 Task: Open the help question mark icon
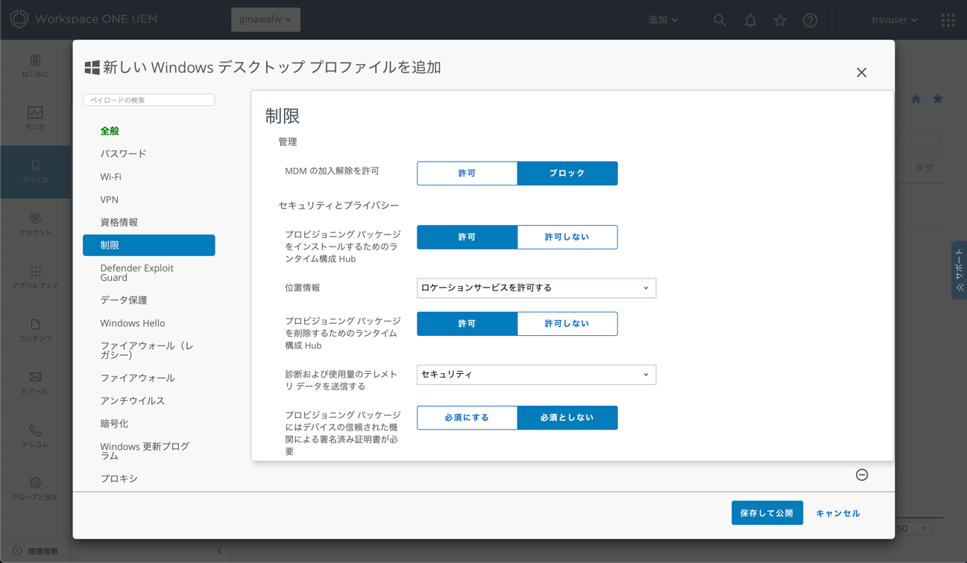[x=810, y=20]
